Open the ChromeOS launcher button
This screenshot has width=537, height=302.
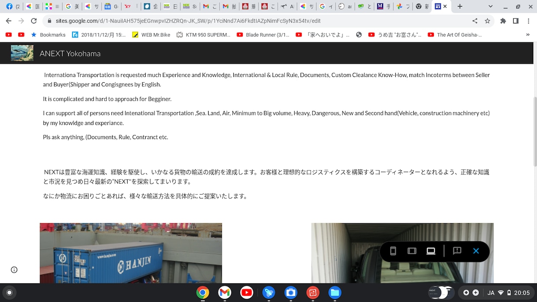pos(9,293)
